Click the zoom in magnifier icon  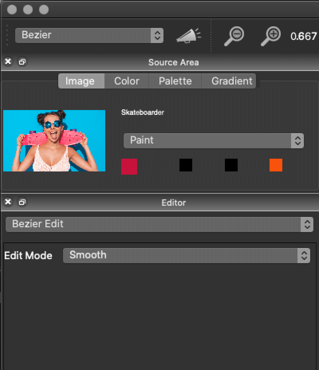271,36
